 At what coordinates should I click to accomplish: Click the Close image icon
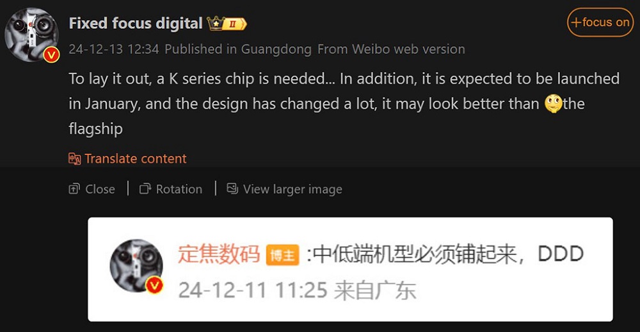pos(74,189)
